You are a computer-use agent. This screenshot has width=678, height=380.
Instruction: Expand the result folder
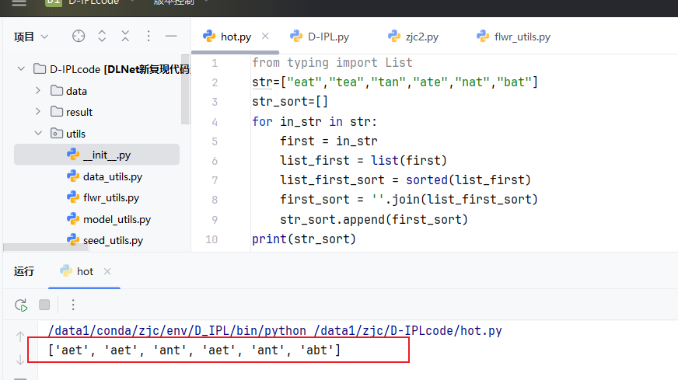(x=38, y=112)
